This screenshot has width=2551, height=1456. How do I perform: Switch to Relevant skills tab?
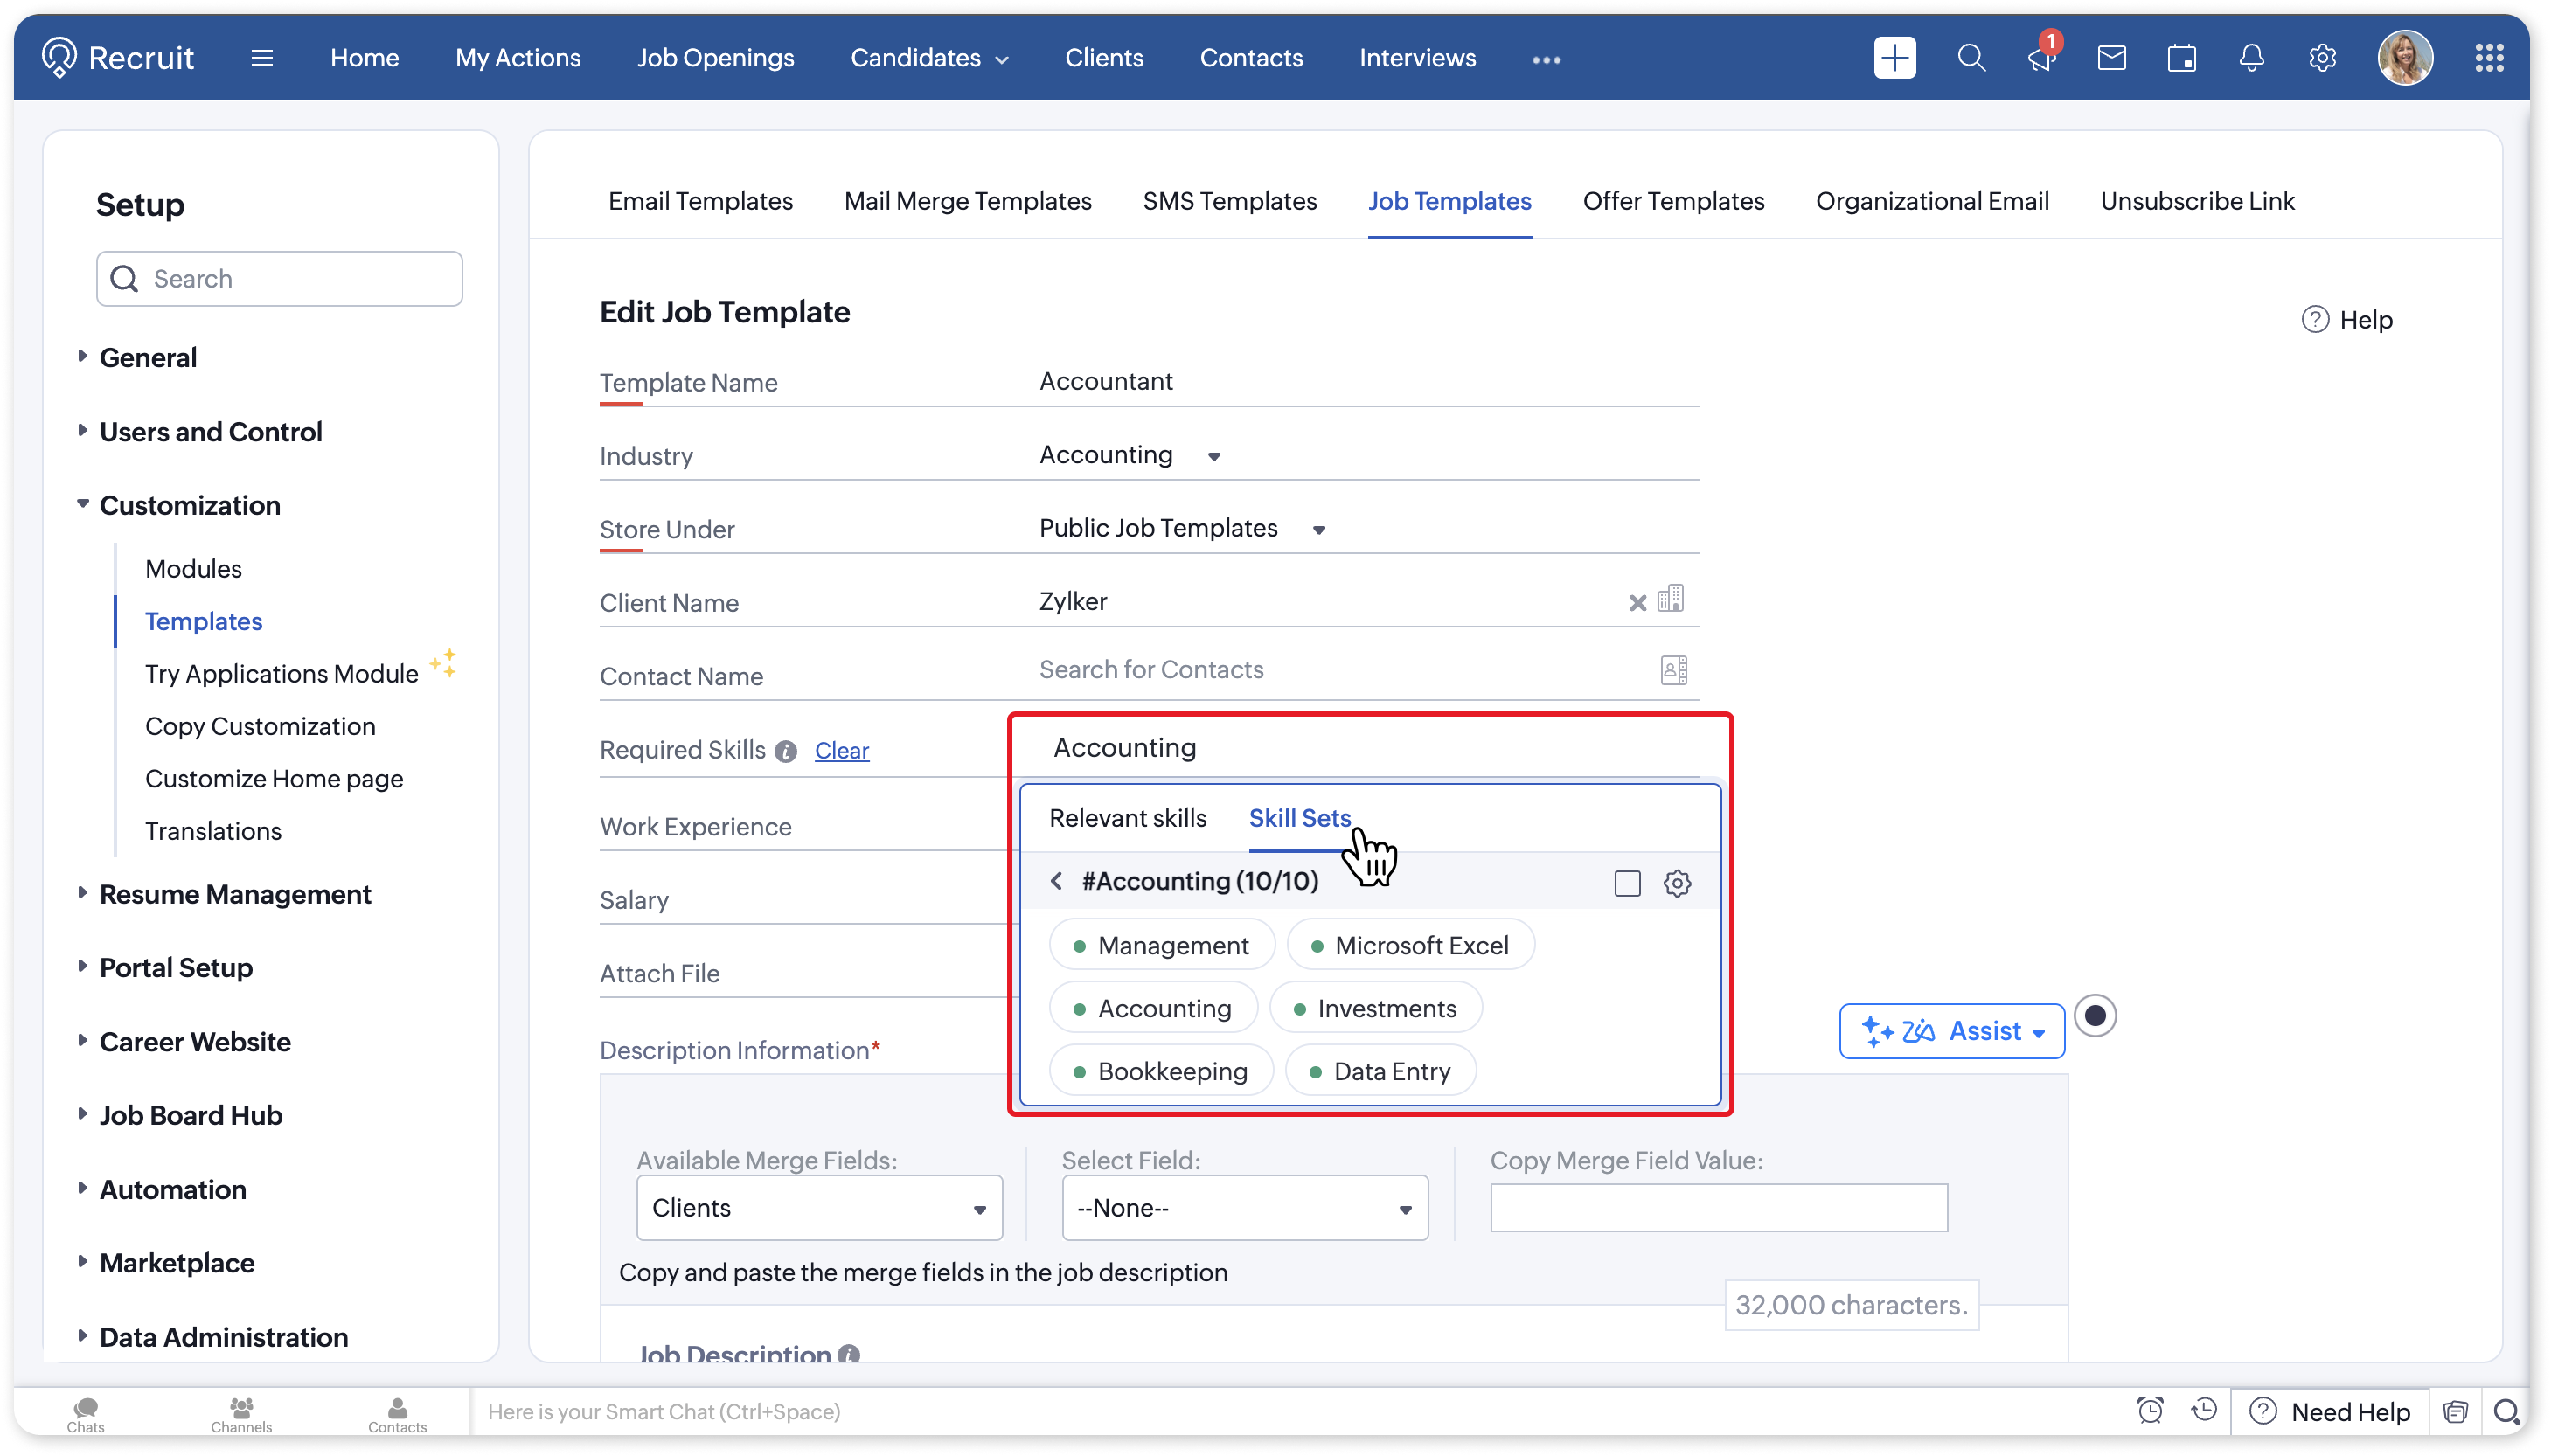pyautogui.click(x=1127, y=818)
